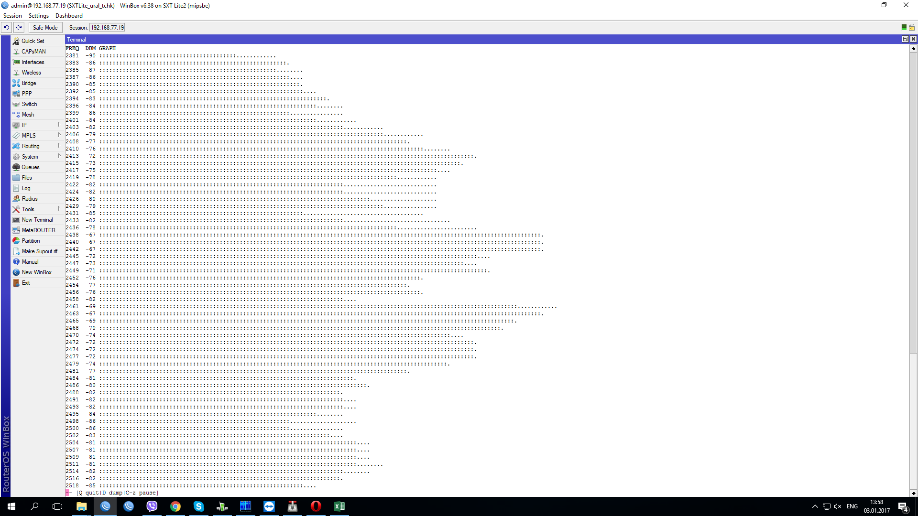Click the Session address field

[x=107, y=28]
